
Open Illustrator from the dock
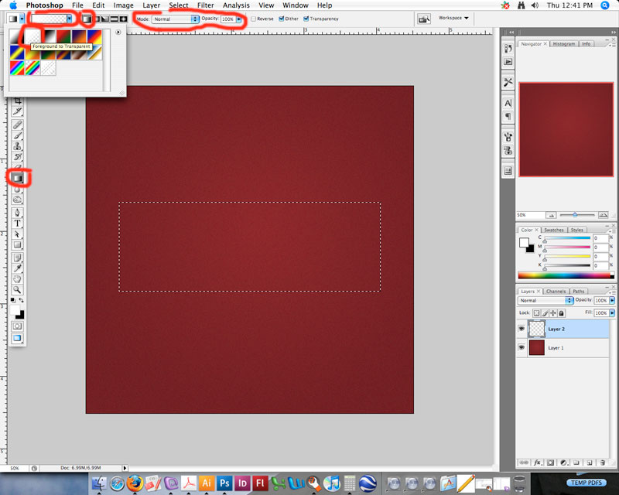click(207, 483)
